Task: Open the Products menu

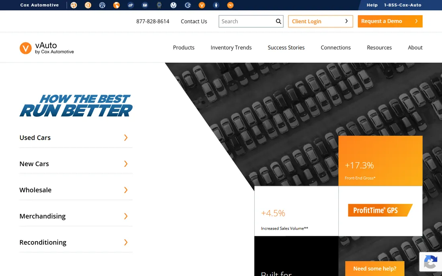Action: (184, 48)
